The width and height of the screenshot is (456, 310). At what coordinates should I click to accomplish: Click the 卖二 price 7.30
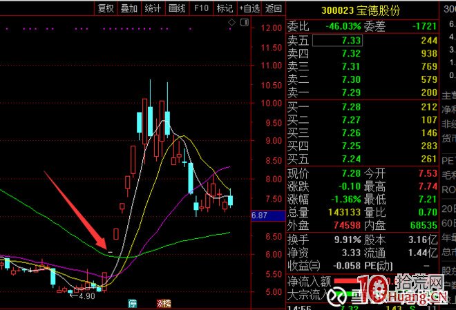(x=351, y=79)
